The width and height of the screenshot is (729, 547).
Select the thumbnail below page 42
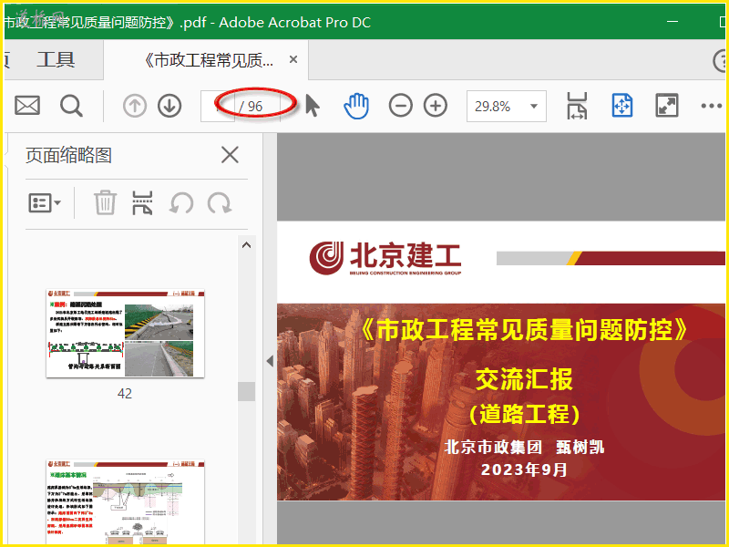[125, 502]
